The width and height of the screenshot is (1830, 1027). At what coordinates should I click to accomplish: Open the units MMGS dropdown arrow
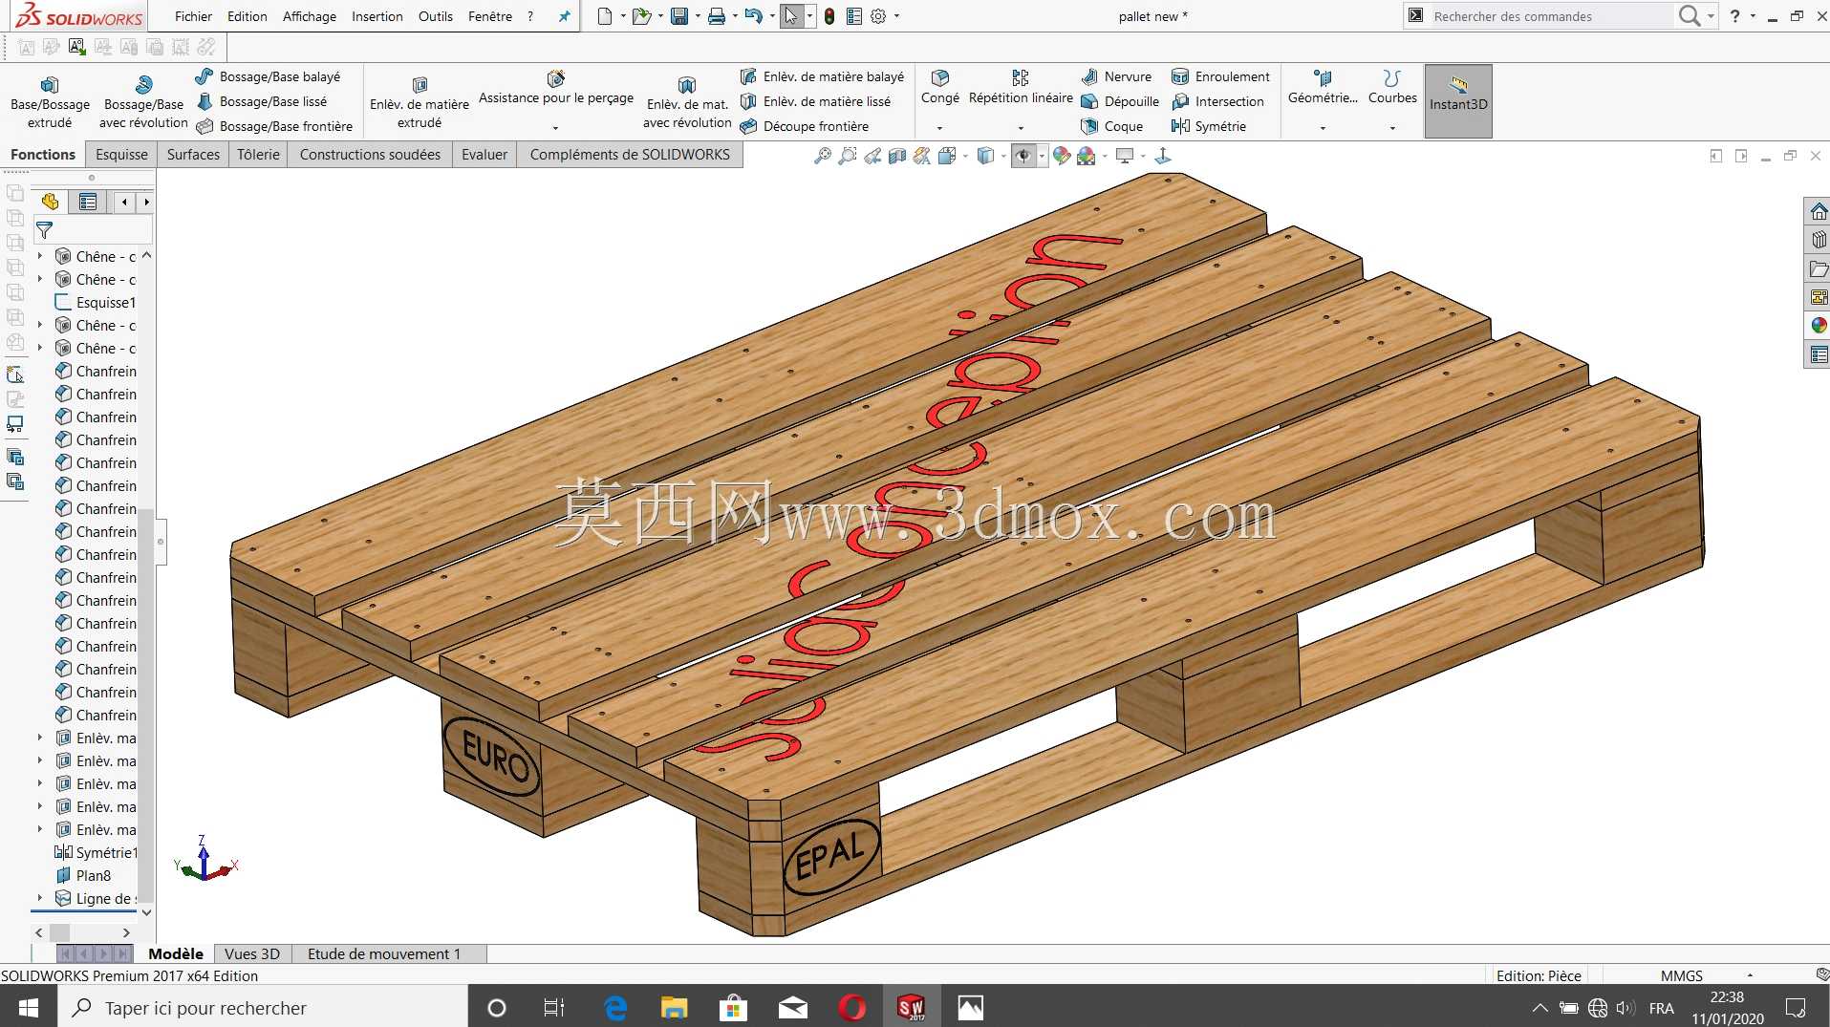click(x=1750, y=975)
